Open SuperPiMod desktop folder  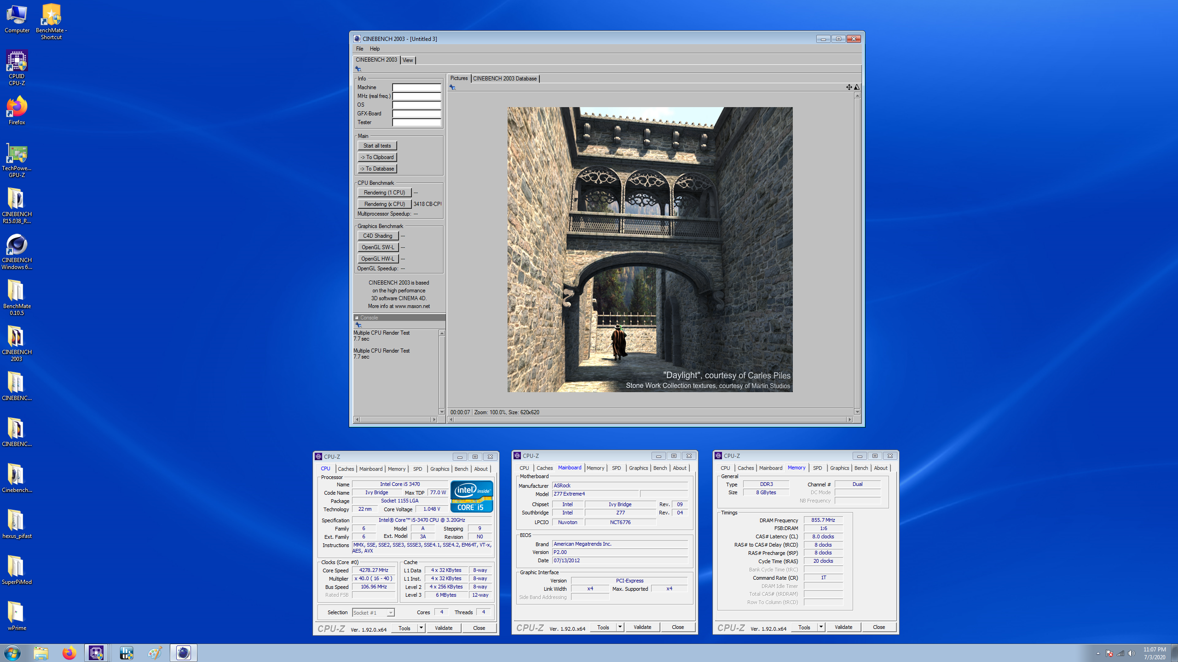[x=17, y=570]
